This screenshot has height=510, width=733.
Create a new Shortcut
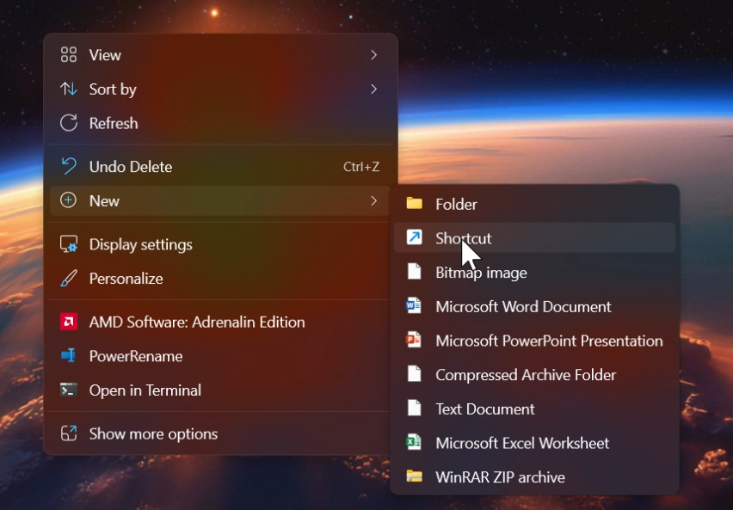[x=463, y=238]
